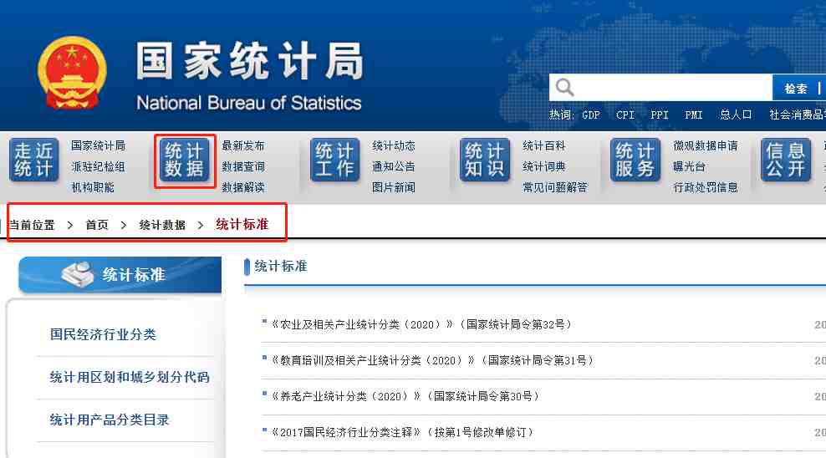Click the search magnifier icon

click(x=564, y=87)
